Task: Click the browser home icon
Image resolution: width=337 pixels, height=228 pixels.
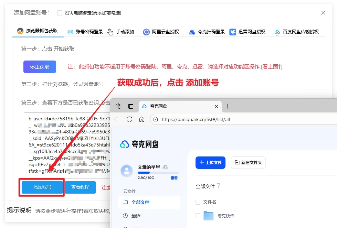Action: coord(142,119)
